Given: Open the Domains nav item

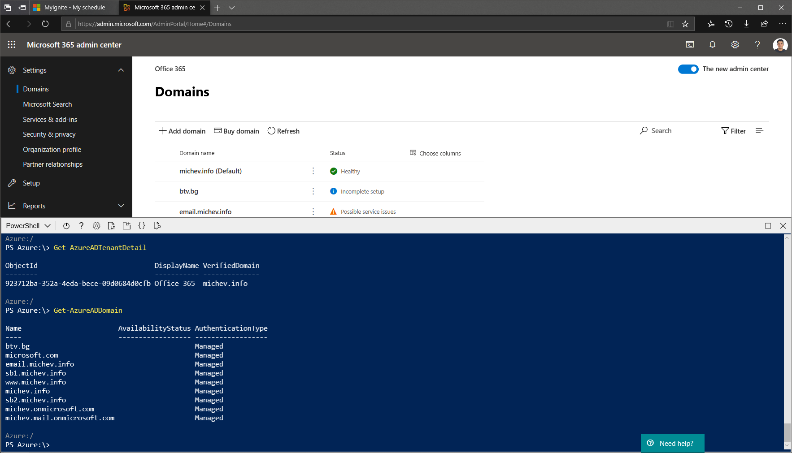Looking at the screenshot, I should pyautogui.click(x=36, y=89).
